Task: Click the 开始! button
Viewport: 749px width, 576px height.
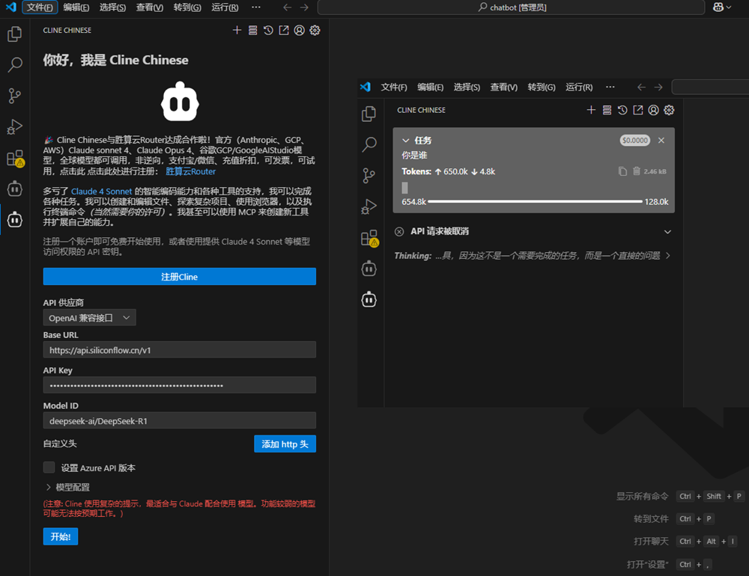Action: (x=61, y=536)
